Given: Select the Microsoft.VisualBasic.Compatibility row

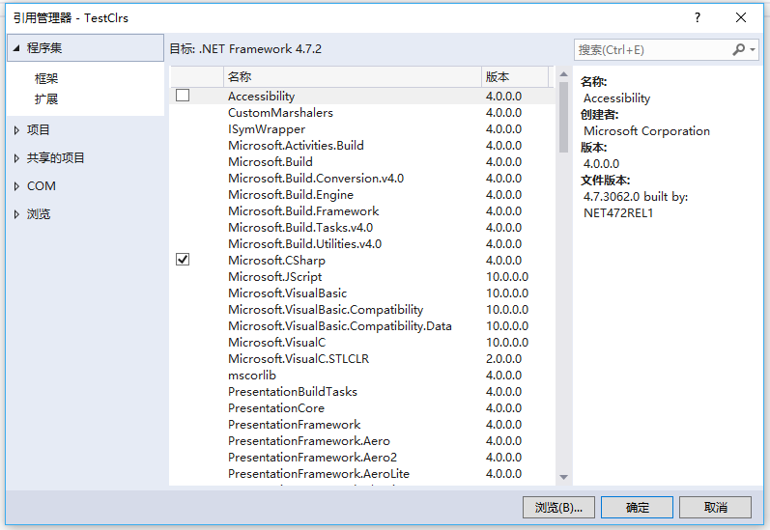Looking at the screenshot, I should pyautogui.click(x=362, y=310).
